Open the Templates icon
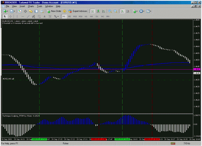 [x=148, y=11]
